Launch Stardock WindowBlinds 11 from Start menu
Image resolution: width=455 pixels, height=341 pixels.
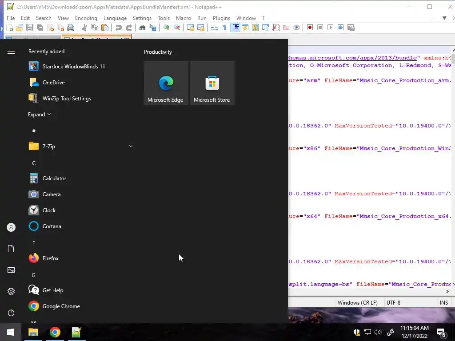(81, 67)
